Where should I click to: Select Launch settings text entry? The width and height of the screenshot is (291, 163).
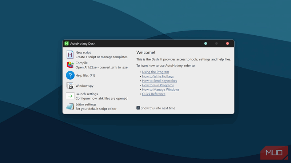click(87, 94)
